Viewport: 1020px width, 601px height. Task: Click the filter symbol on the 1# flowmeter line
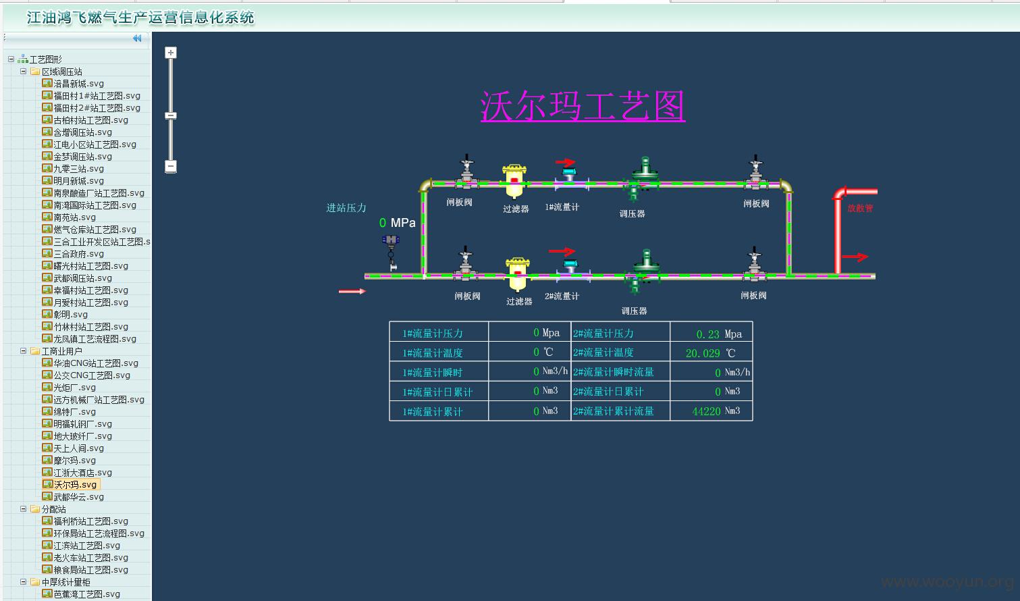514,182
